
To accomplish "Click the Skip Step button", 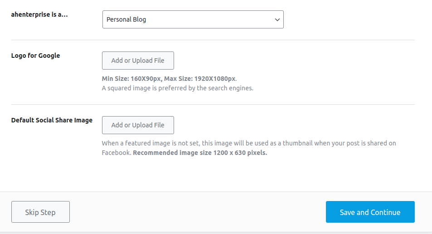I will coord(40,212).
